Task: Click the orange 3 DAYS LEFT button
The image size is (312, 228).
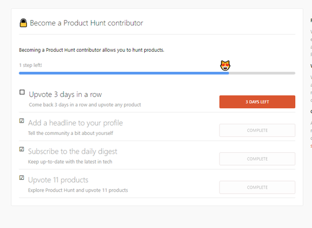Action: point(257,102)
